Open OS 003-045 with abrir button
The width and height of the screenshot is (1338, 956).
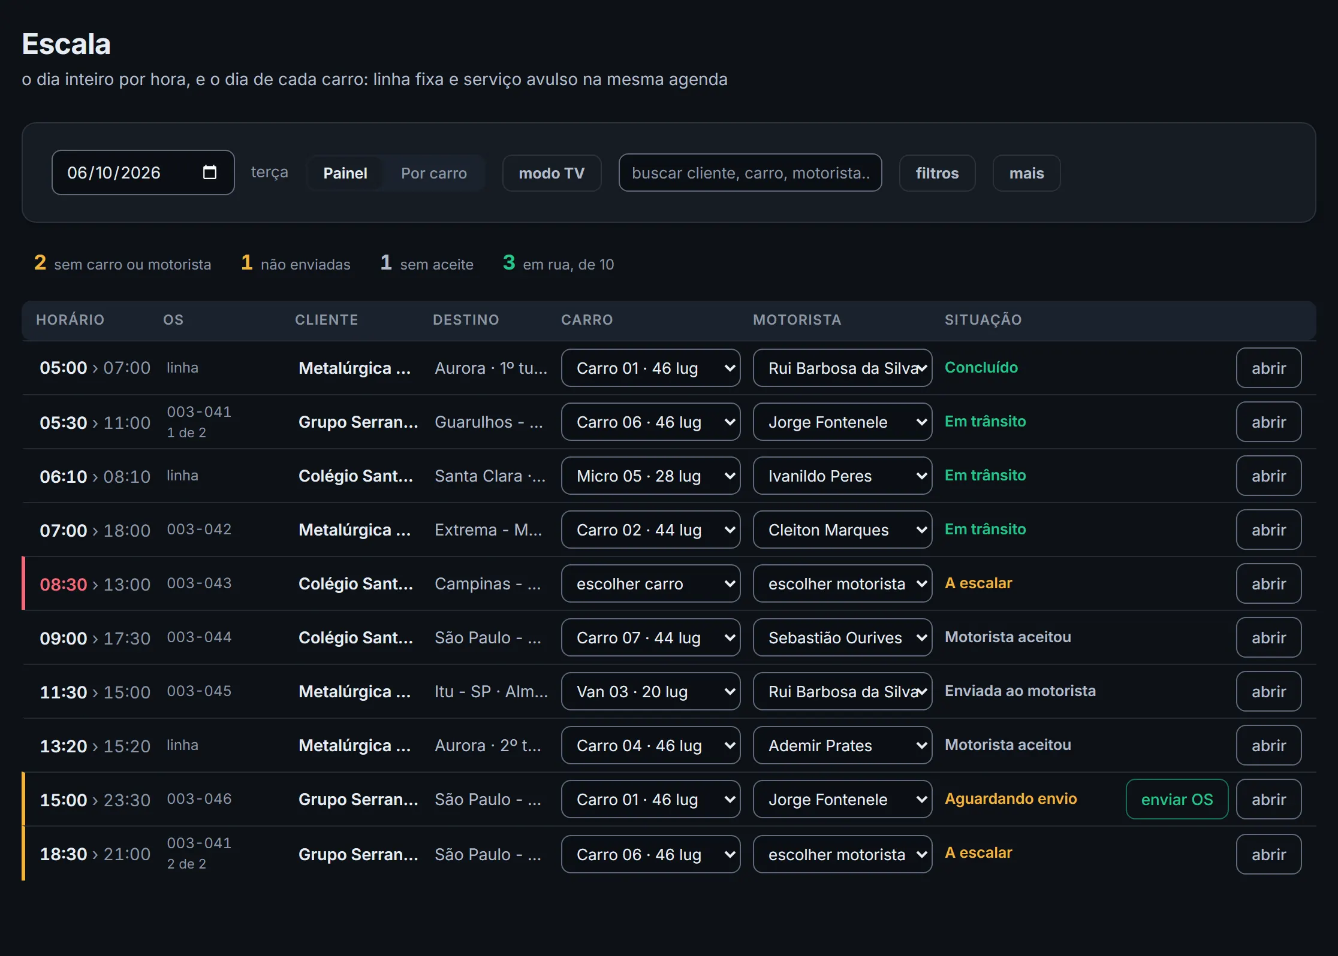pyautogui.click(x=1268, y=691)
